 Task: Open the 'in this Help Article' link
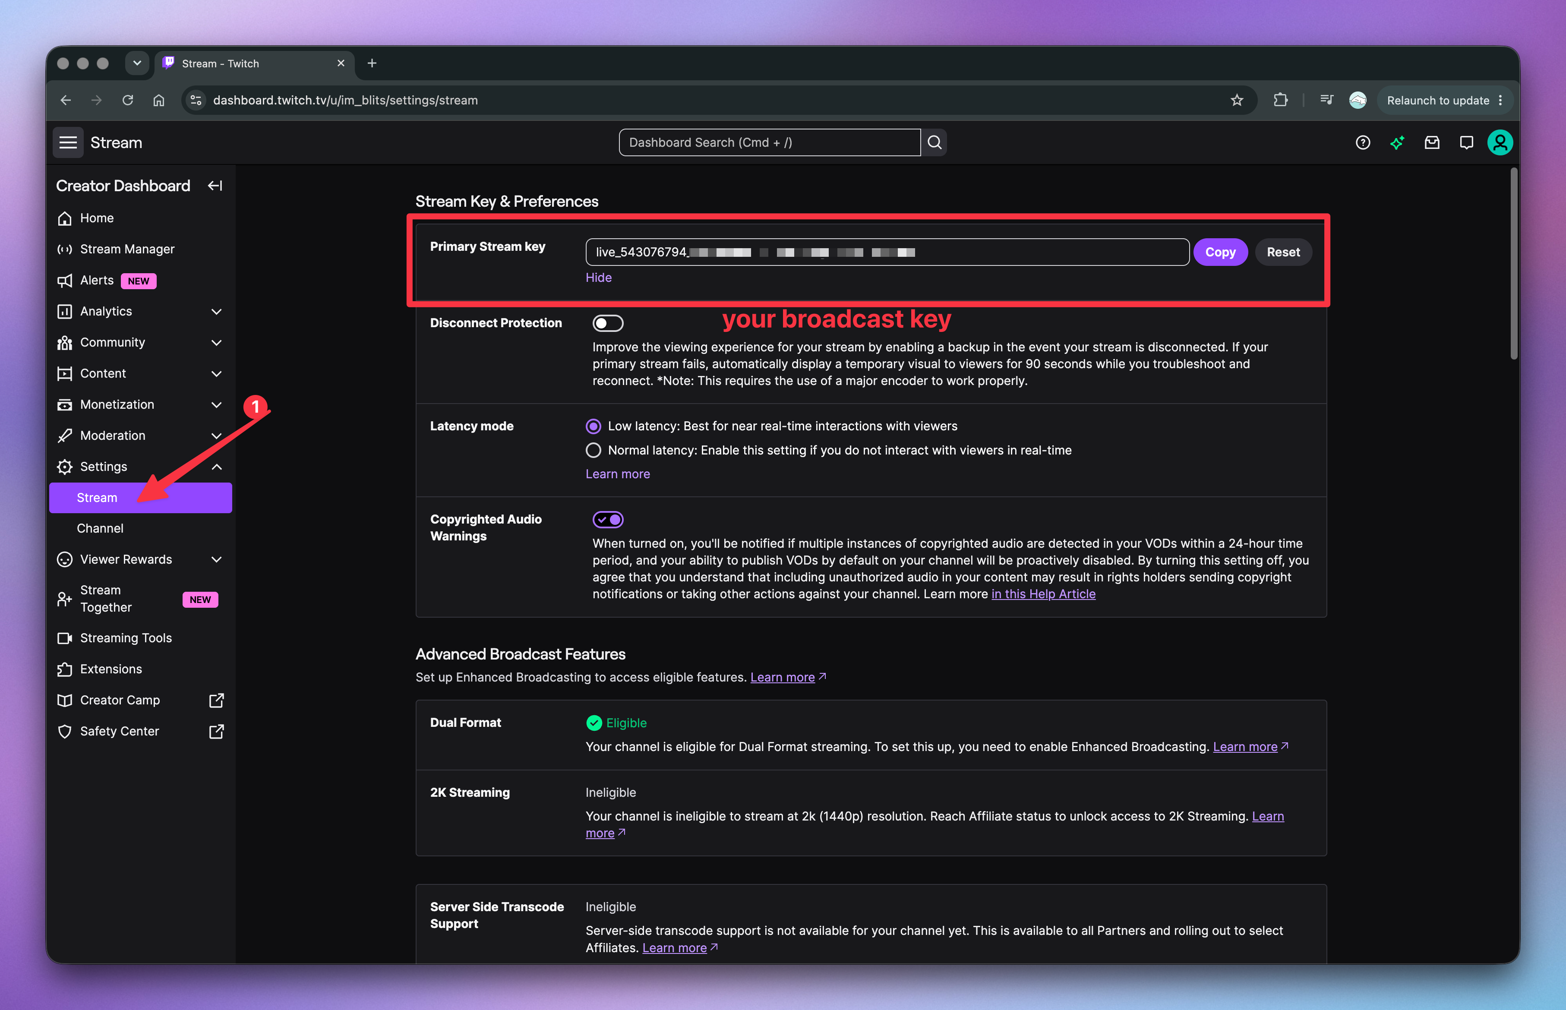(x=1043, y=593)
